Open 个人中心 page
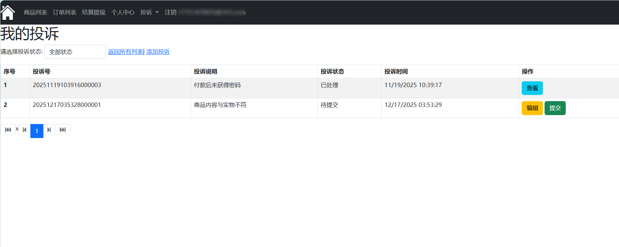The width and height of the screenshot is (619, 247). pos(123,13)
